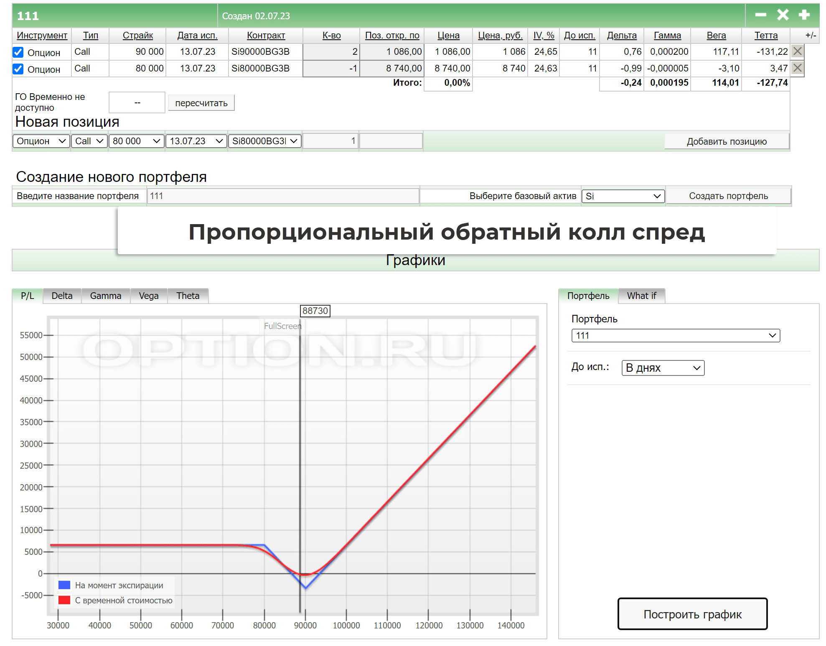Click the plus icon in portfolio header
The image size is (826, 646).
(x=804, y=15)
